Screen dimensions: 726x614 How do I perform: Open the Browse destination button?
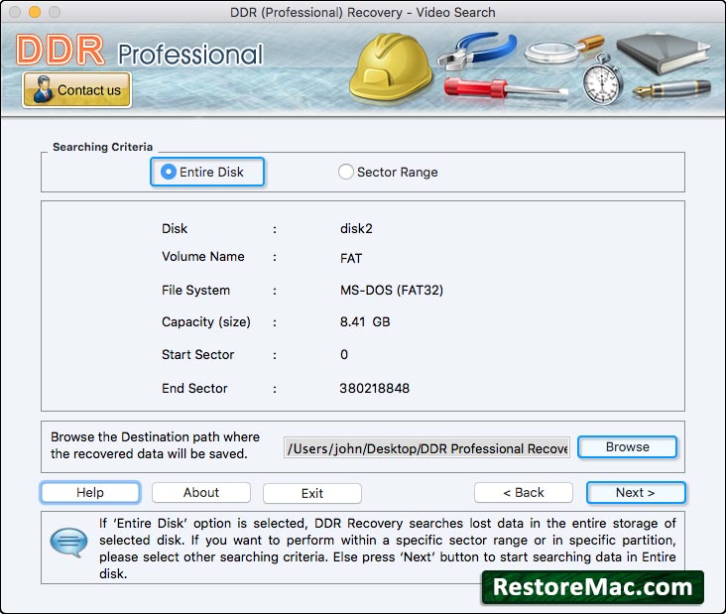click(628, 446)
